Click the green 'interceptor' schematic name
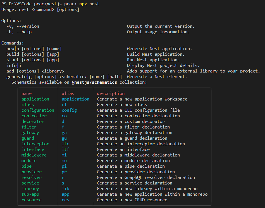The height and width of the screenshot is (208, 265). (35, 144)
